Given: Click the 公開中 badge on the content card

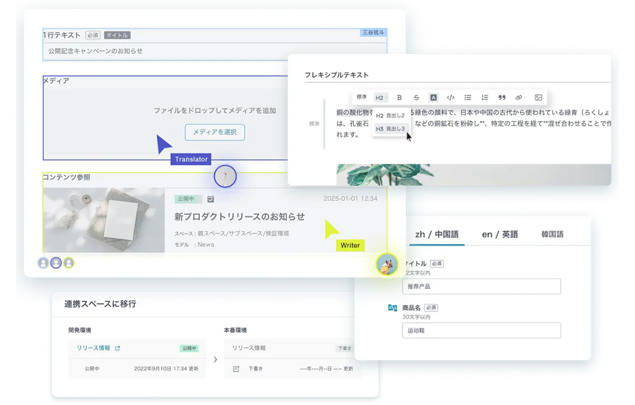Looking at the screenshot, I should click(x=188, y=199).
